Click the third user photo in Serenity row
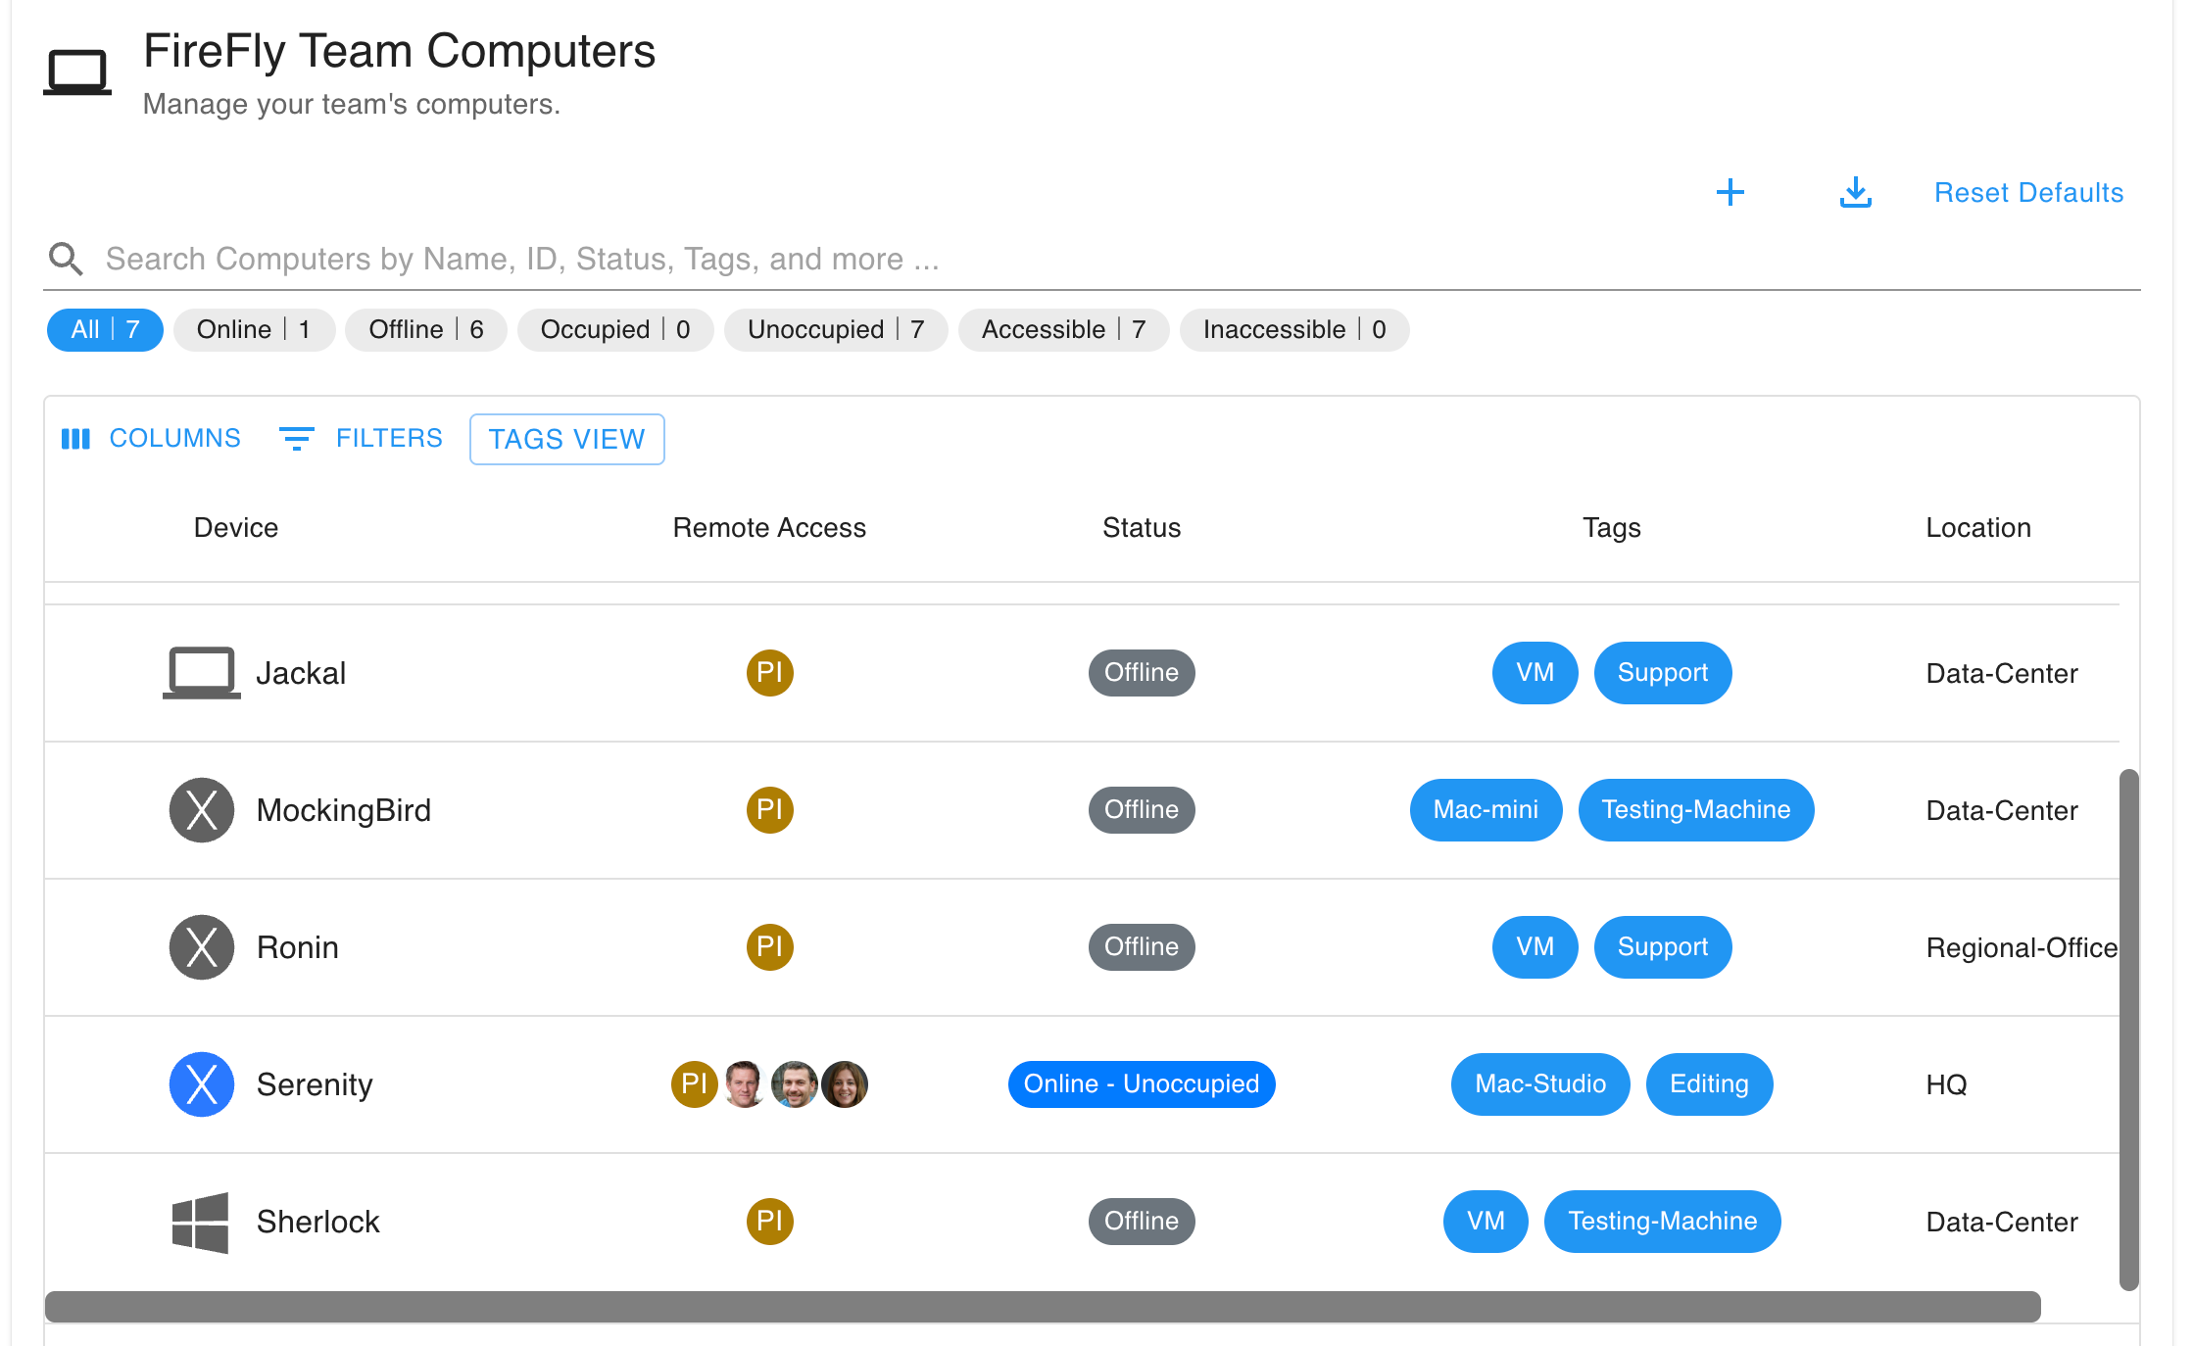2193x1346 pixels. (x=845, y=1084)
